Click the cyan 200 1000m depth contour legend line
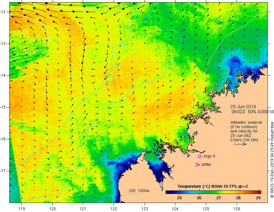The width and height of the screenshot is (274, 212). [134, 194]
